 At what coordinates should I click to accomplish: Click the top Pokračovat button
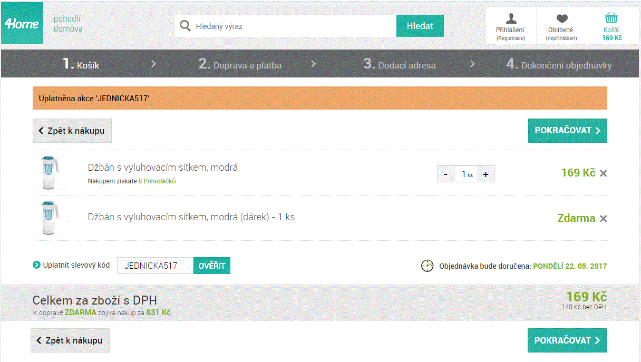point(567,131)
